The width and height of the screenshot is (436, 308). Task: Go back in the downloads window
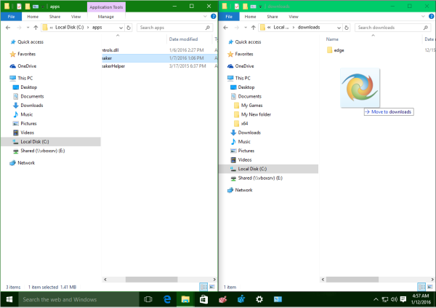[x=226, y=28]
